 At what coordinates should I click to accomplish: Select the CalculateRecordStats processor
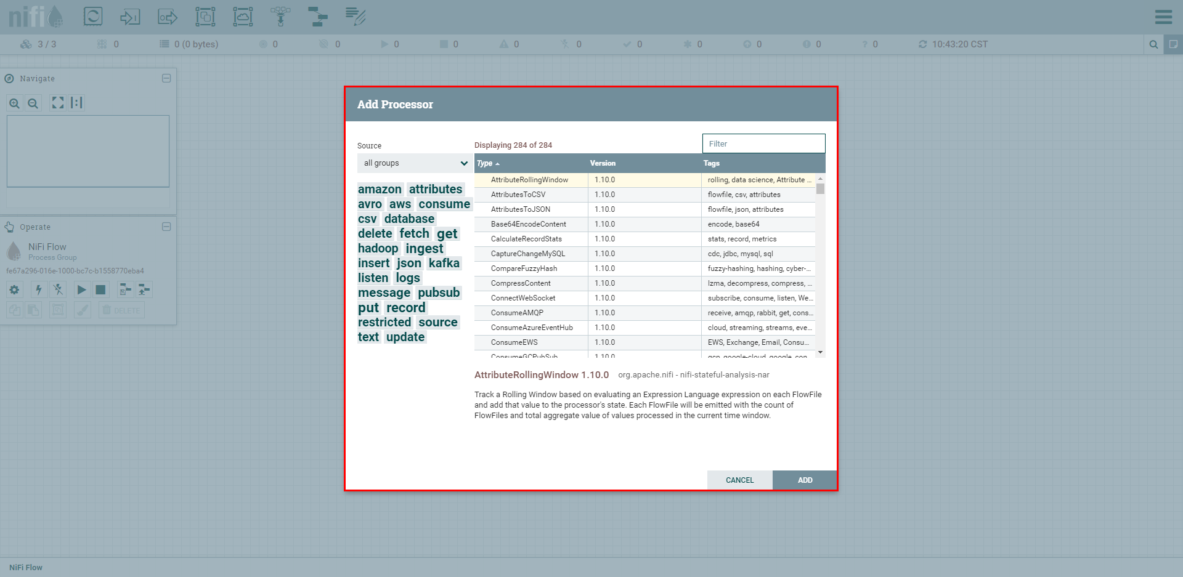tap(644, 239)
